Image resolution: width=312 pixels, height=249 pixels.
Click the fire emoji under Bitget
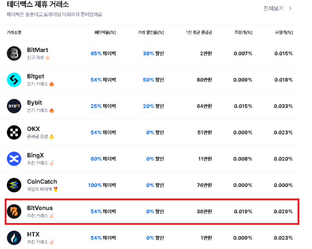52,84
